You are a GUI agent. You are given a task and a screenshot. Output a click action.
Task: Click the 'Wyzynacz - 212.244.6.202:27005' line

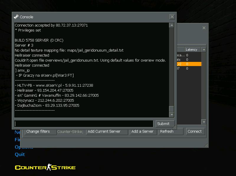click(45, 100)
